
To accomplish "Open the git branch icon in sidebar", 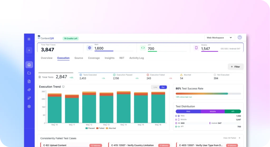I will point(29,98).
